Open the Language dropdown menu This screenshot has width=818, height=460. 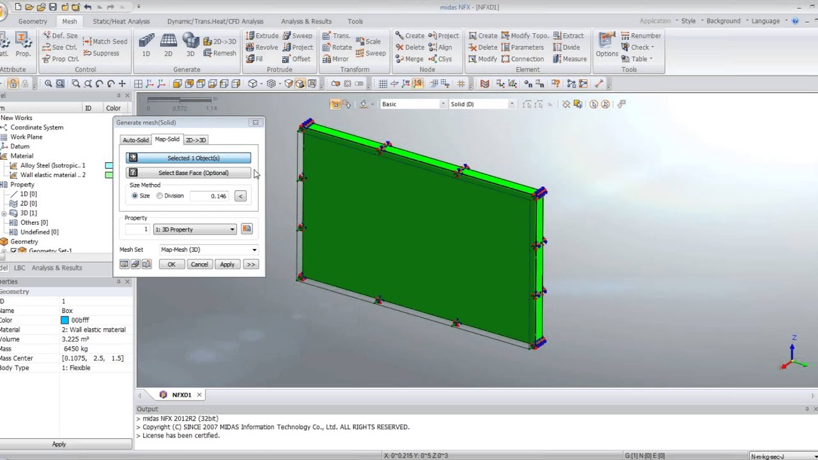click(769, 21)
